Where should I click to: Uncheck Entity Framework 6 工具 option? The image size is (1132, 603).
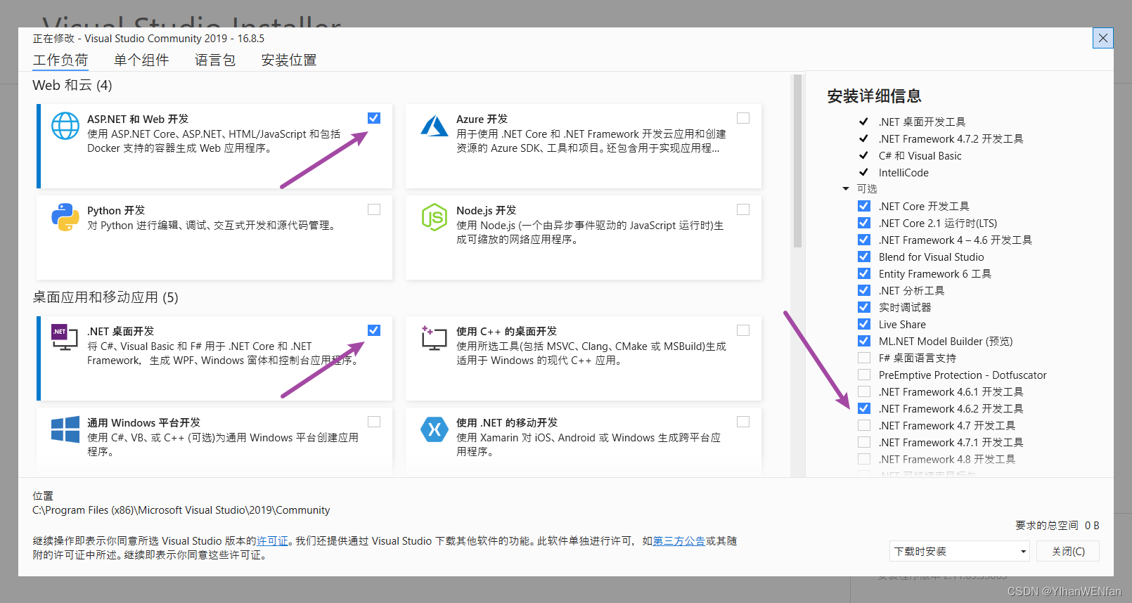(x=864, y=273)
